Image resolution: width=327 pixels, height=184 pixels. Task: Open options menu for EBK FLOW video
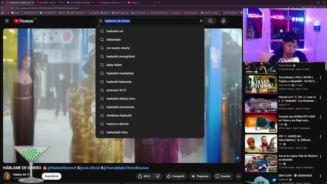click(x=320, y=176)
